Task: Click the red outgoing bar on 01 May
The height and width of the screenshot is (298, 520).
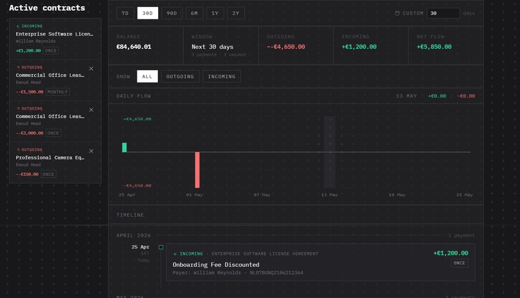Action: [197, 170]
